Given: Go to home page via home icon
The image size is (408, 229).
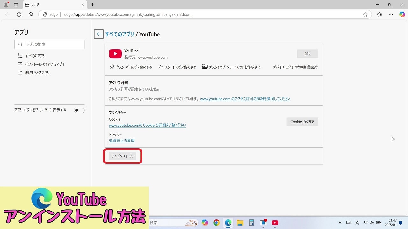Looking at the screenshot, I should coord(31,14).
